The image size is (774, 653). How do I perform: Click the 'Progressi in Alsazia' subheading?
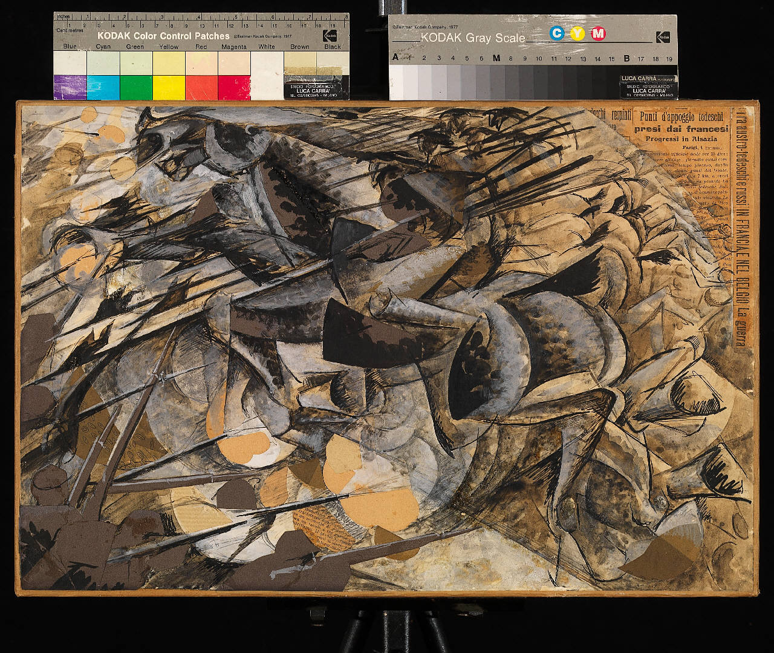[x=680, y=139]
